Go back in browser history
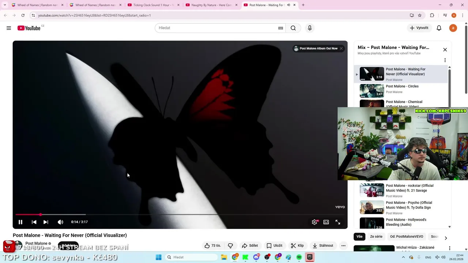Viewport: 468px width, 263px height. 5,15
